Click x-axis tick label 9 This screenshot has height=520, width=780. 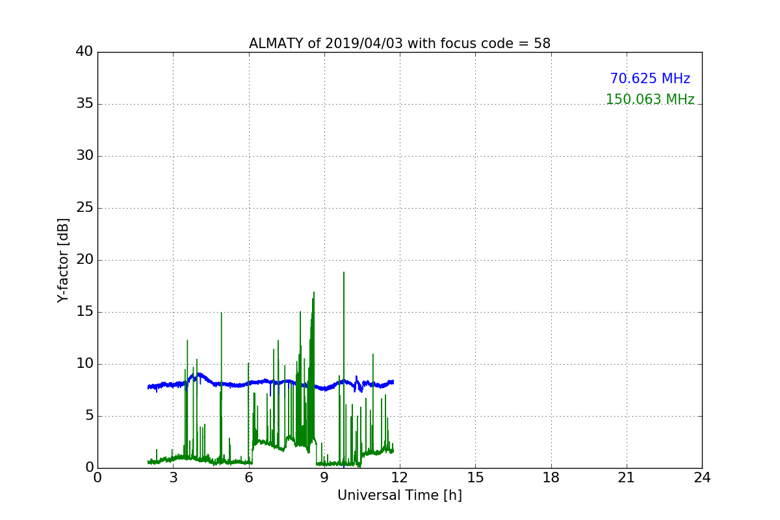pyautogui.click(x=324, y=478)
